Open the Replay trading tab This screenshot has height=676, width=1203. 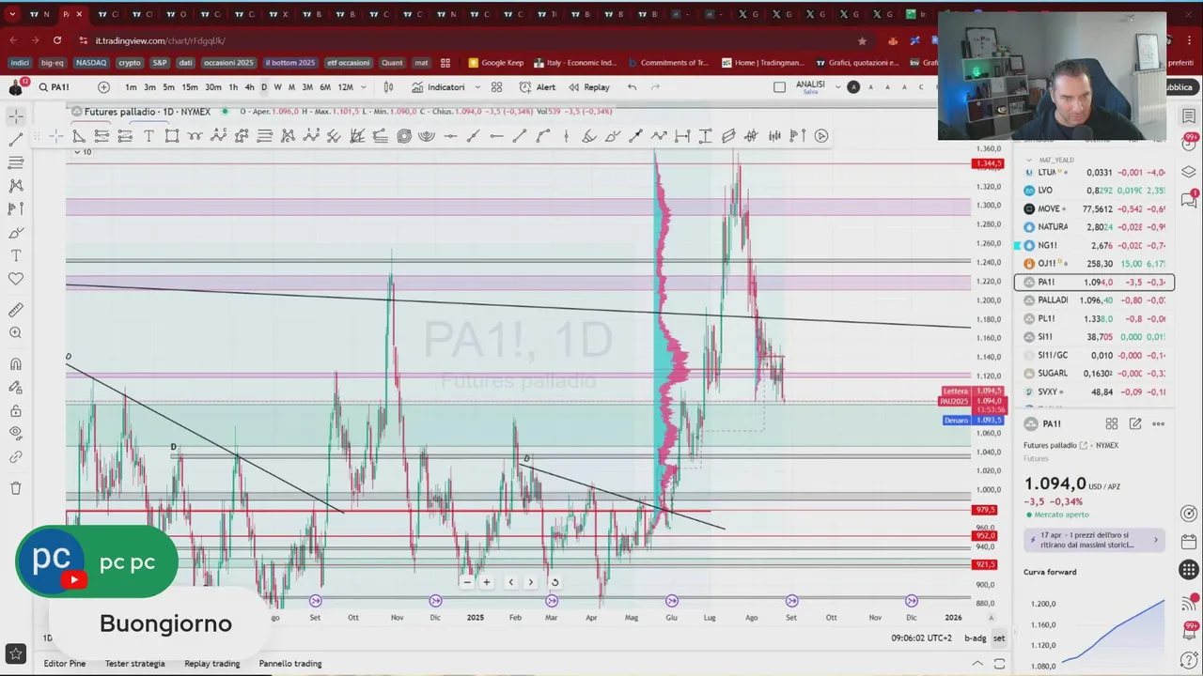212,664
